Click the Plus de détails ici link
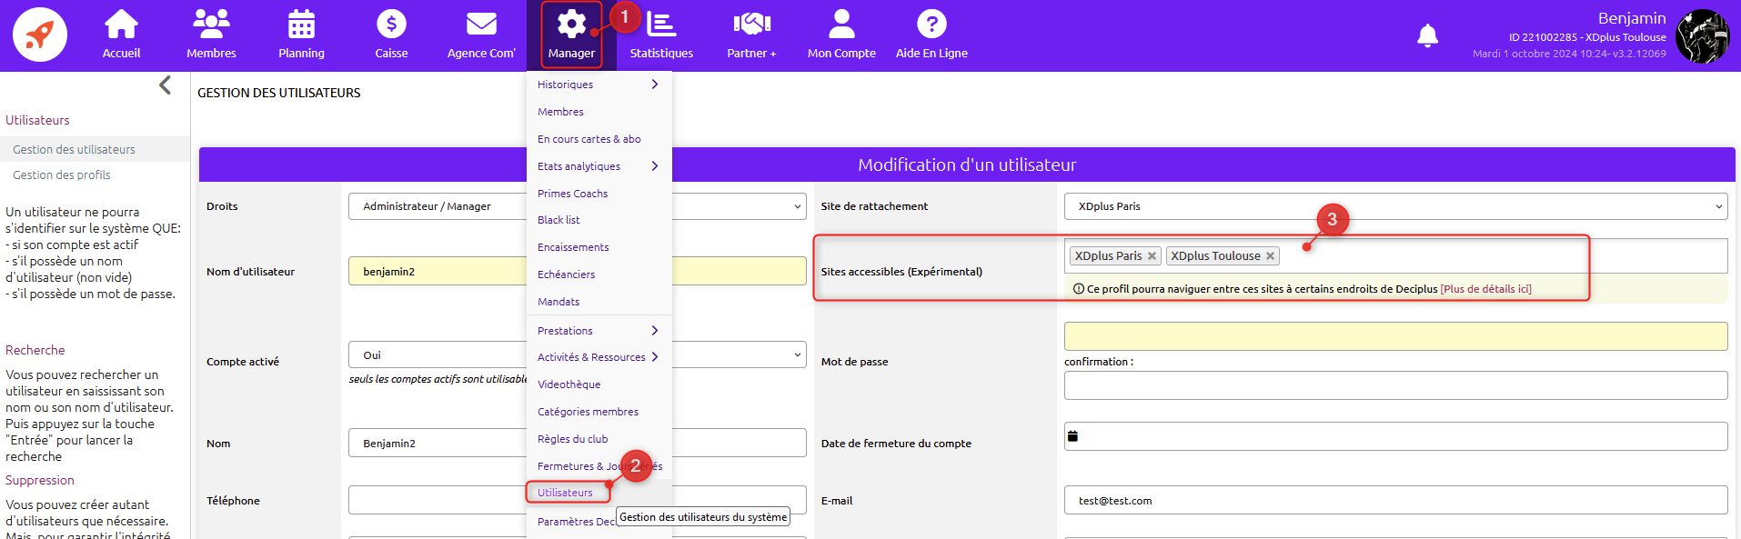 pos(1485,289)
